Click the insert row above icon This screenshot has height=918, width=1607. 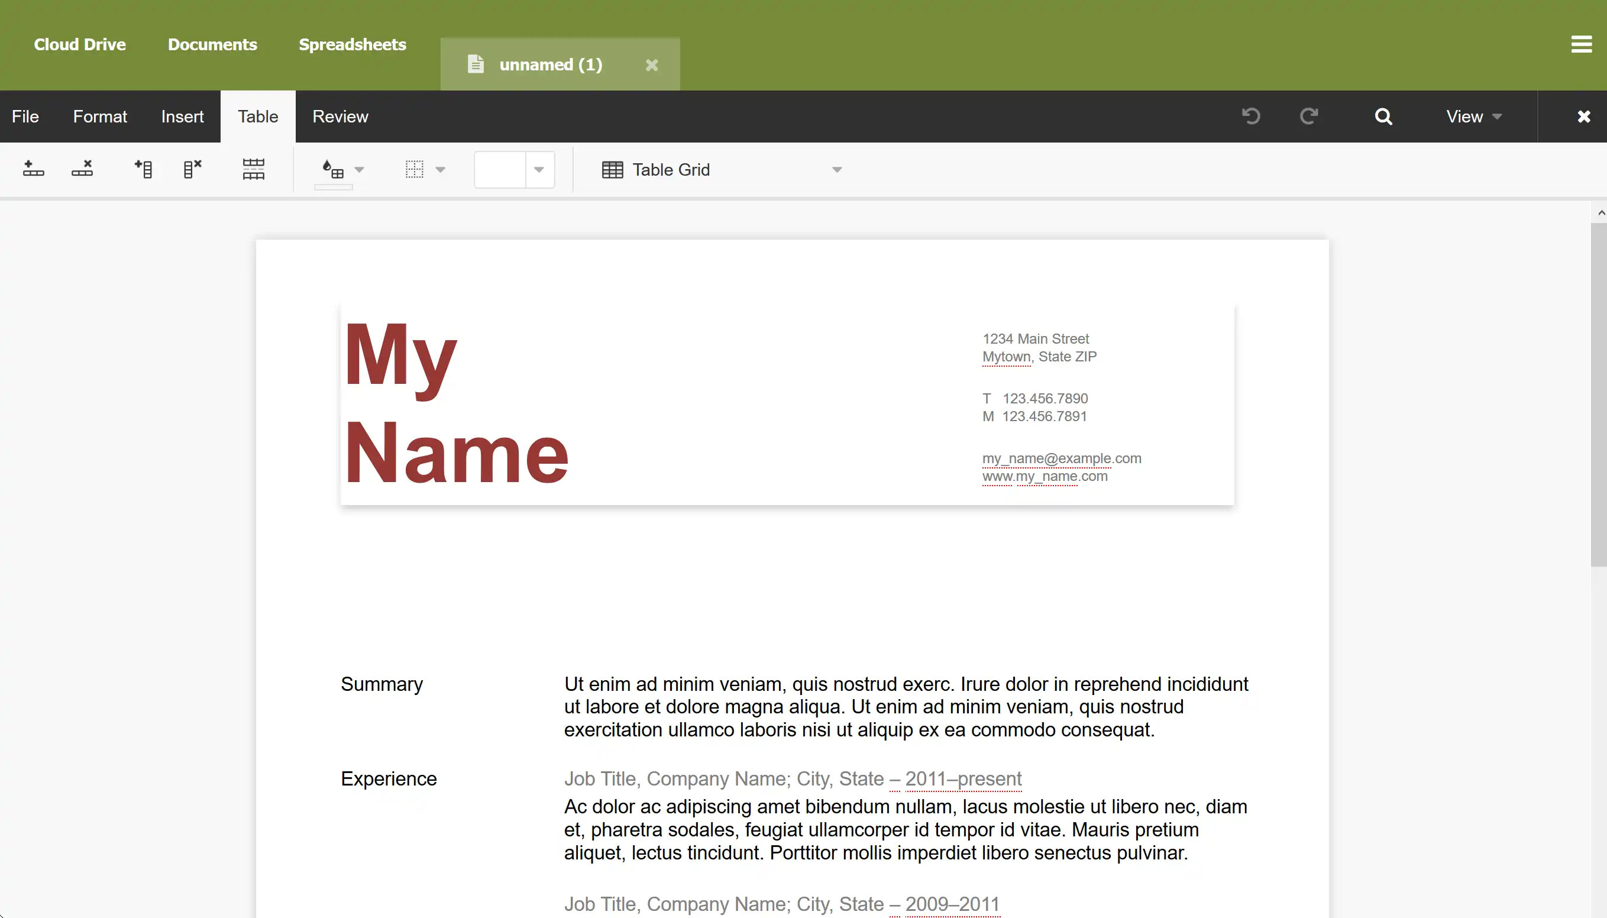tap(33, 169)
